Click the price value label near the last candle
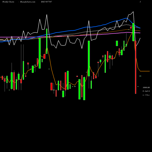The image size is (152, 152). coord(146,88)
